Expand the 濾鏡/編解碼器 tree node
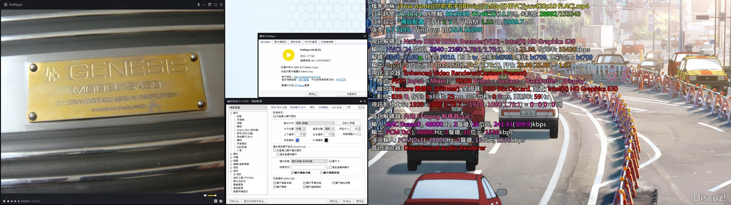Viewport: 731px width, 205px height. pos(231,164)
